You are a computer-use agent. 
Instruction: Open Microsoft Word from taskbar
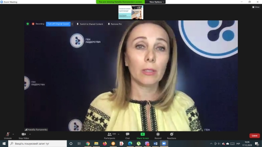156,143
